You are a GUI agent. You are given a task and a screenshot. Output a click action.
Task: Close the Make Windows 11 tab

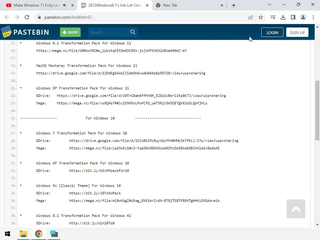coord(72,5)
